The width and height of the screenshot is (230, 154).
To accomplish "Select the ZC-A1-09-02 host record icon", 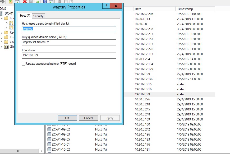I will point(49,129).
